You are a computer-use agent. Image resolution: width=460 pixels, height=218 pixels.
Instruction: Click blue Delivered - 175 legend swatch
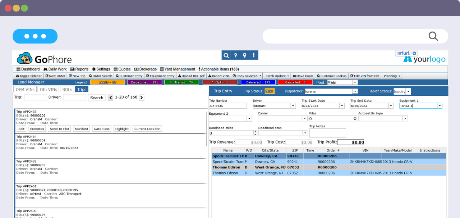(258, 82)
